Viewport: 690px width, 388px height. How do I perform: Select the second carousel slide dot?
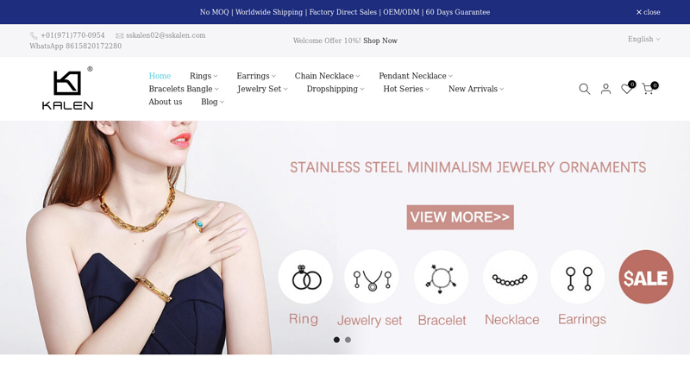coord(348,340)
